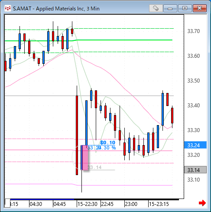The height and width of the screenshot is (212, 211).
Task: Click the 33.40 price axis label
Action: click(194, 106)
